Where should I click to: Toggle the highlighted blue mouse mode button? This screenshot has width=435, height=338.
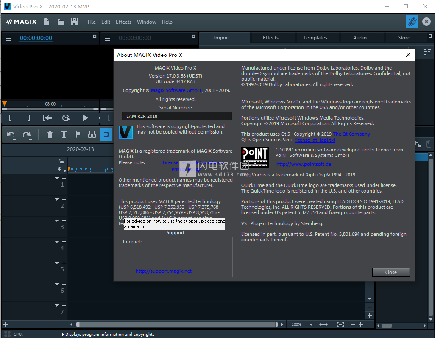[106, 134]
